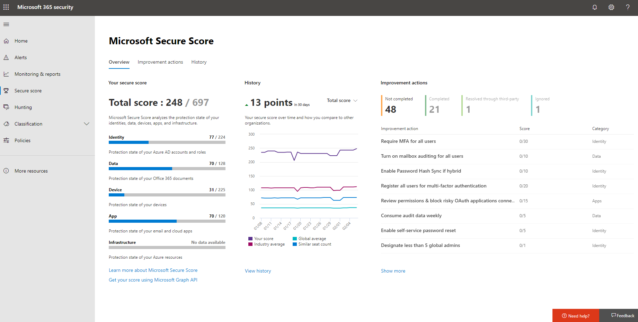Open the help menu
The image size is (638, 322).
628,7
